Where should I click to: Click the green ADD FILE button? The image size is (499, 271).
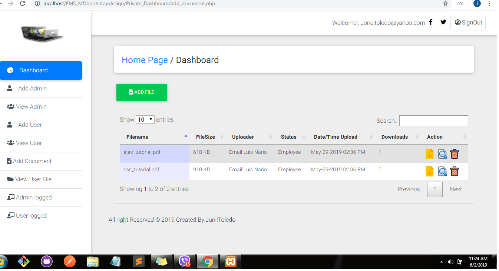141,92
